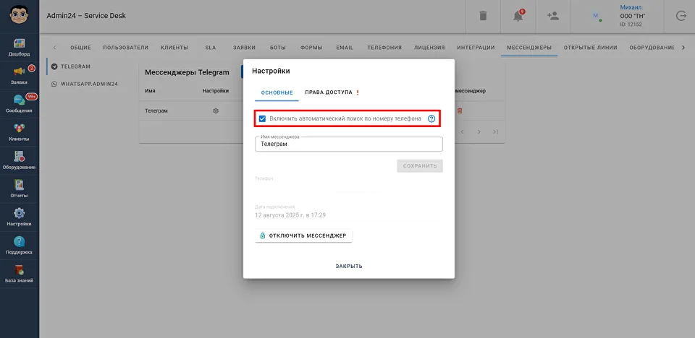
Task: Click the Настройки column header in table
Action: [x=216, y=91]
